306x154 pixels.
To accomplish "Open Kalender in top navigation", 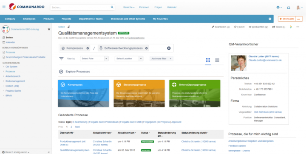I will point(172,7).
